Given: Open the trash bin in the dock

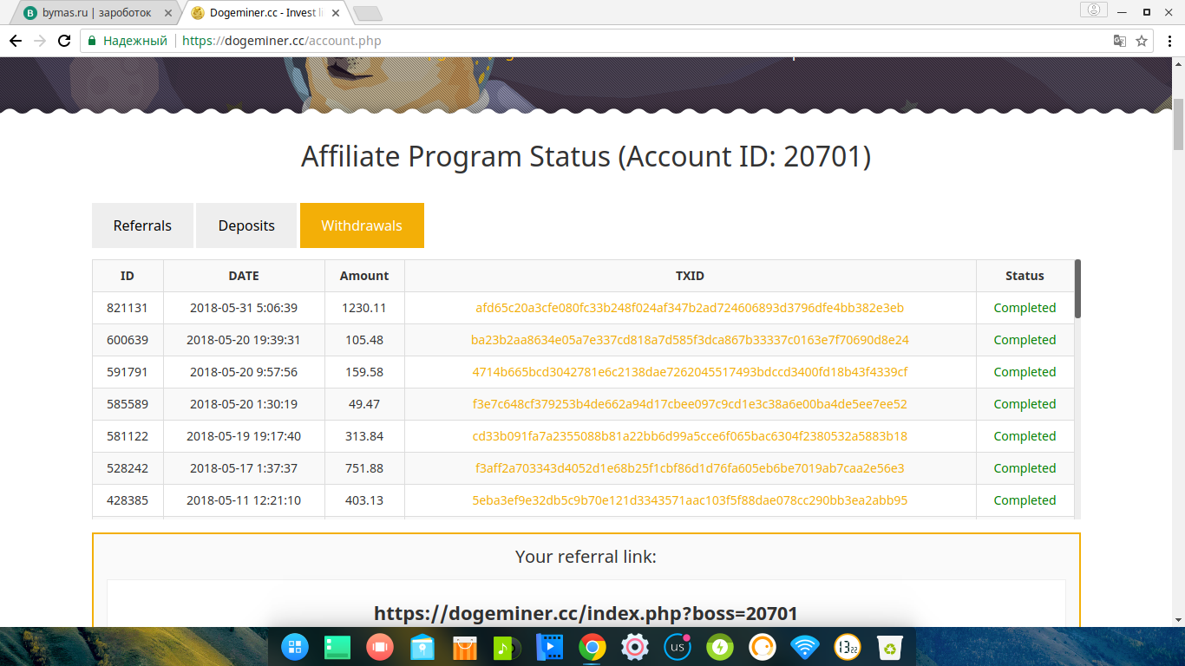Looking at the screenshot, I should 890,646.
